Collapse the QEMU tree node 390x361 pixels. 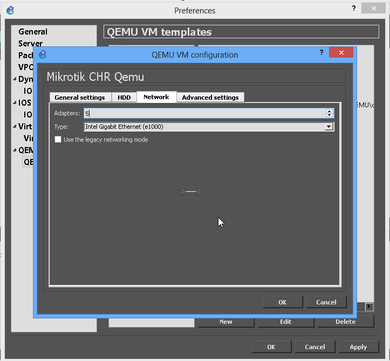pos(15,150)
